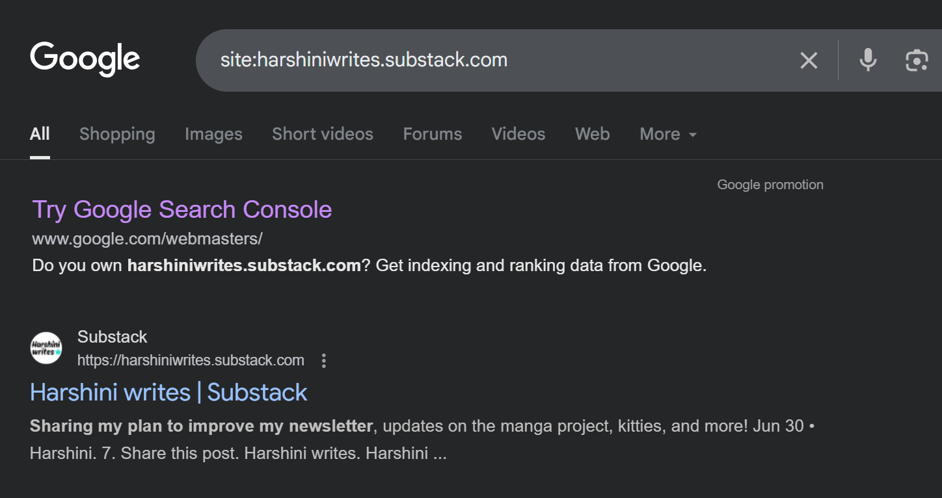Open Google Lens image search icon

pos(917,60)
